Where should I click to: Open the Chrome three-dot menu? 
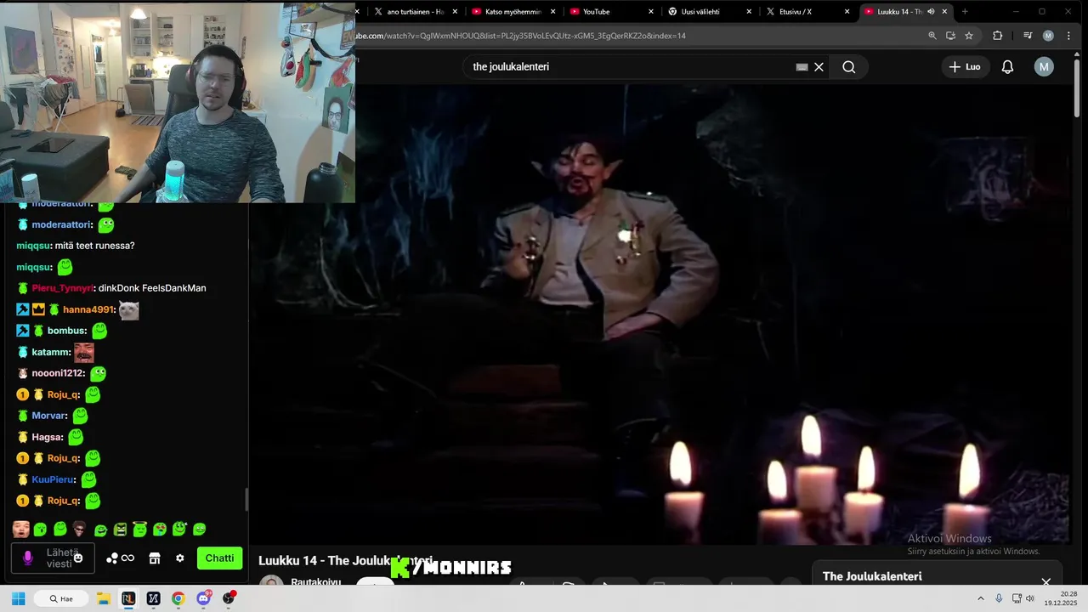(x=1068, y=36)
